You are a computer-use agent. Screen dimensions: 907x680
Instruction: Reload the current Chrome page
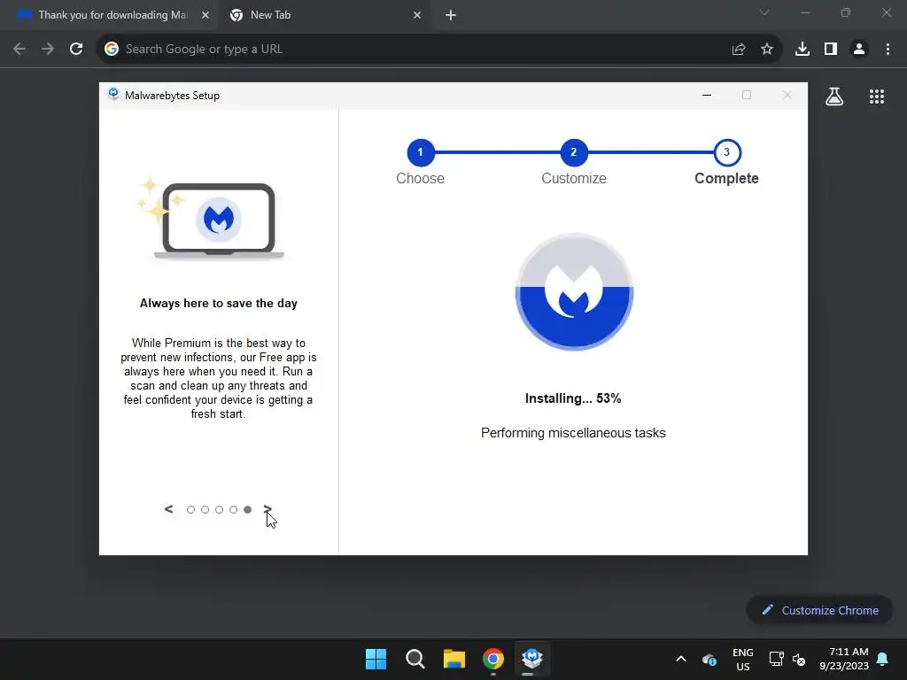76,50
